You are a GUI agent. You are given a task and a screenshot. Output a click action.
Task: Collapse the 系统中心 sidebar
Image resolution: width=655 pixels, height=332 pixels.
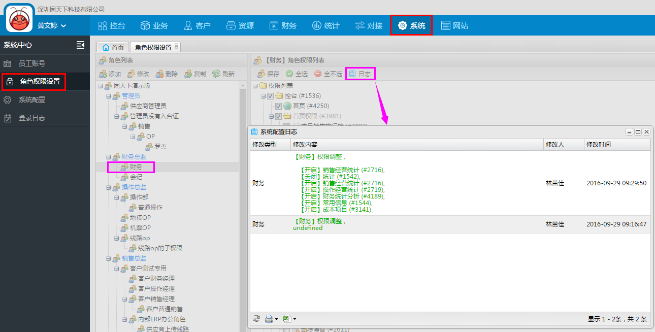[80, 45]
